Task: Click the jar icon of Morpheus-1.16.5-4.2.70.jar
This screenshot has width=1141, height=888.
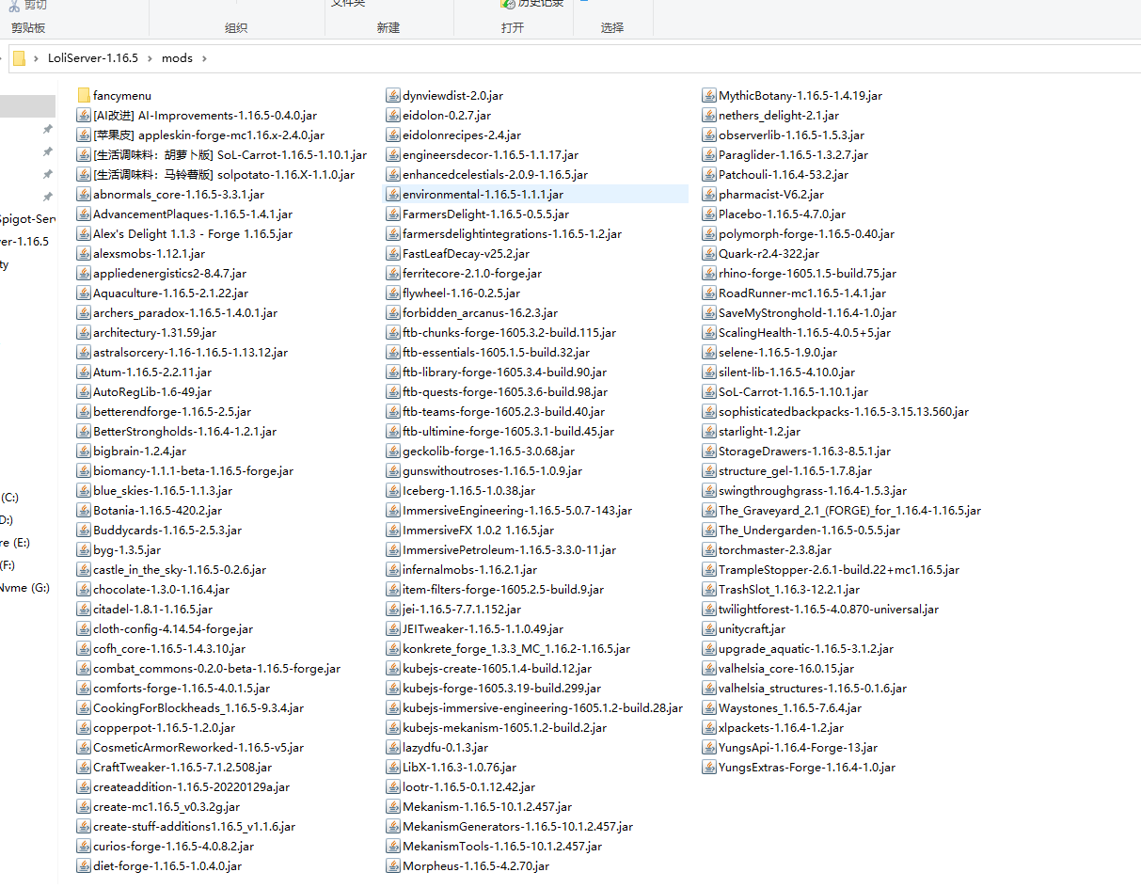Action: pyautogui.click(x=394, y=865)
